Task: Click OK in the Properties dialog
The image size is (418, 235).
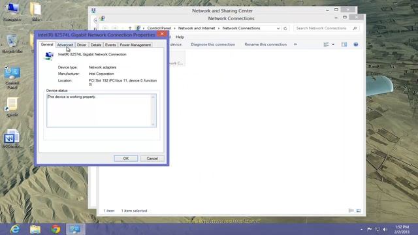Action: (x=126, y=158)
